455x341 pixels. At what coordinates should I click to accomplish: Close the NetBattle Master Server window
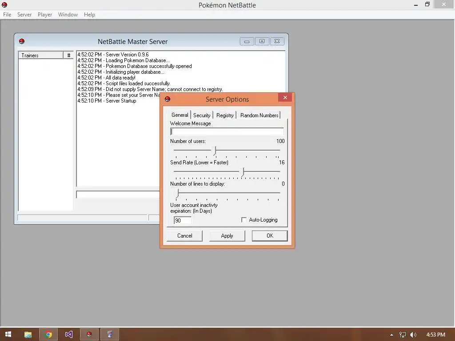277,41
